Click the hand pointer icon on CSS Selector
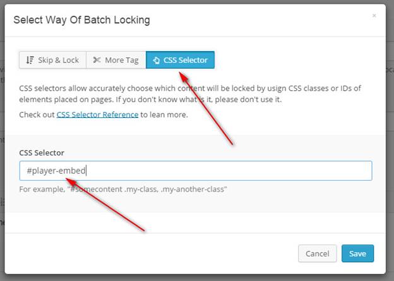 pyautogui.click(x=157, y=60)
